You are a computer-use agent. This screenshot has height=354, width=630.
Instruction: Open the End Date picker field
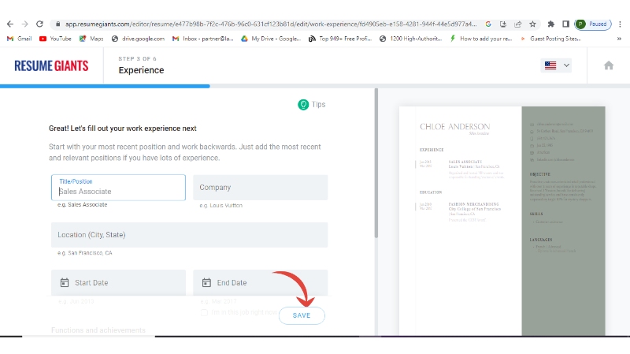[260, 283]
